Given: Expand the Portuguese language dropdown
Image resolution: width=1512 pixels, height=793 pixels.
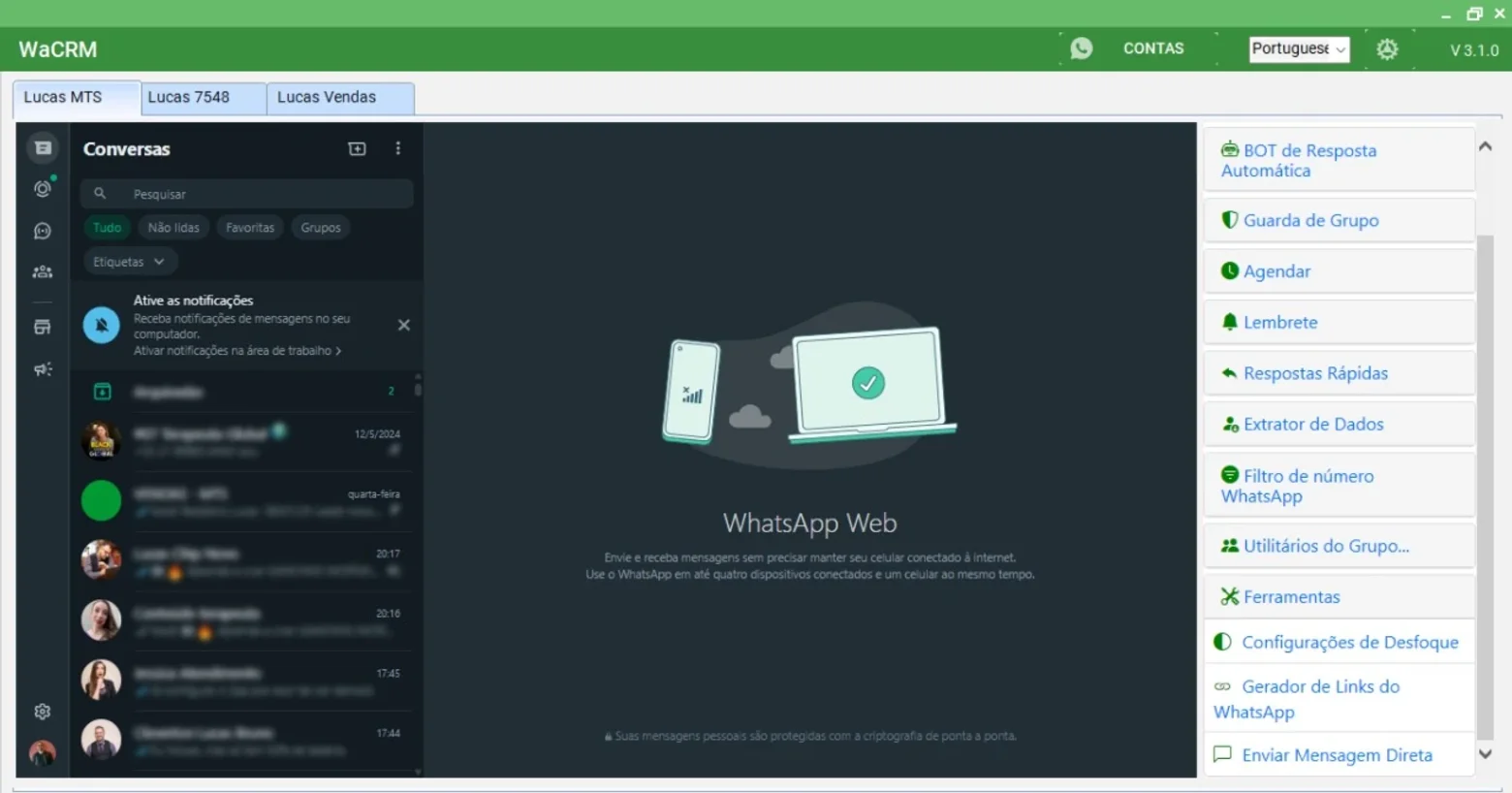Looking at the screenshot, I should pos(1300,48).
